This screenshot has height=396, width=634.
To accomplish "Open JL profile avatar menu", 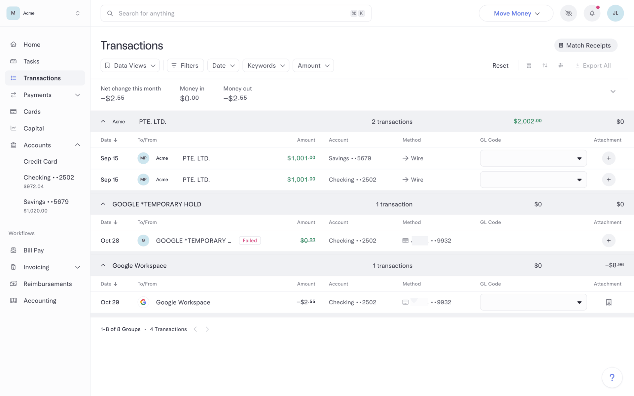I will click(x=615, y=13).
